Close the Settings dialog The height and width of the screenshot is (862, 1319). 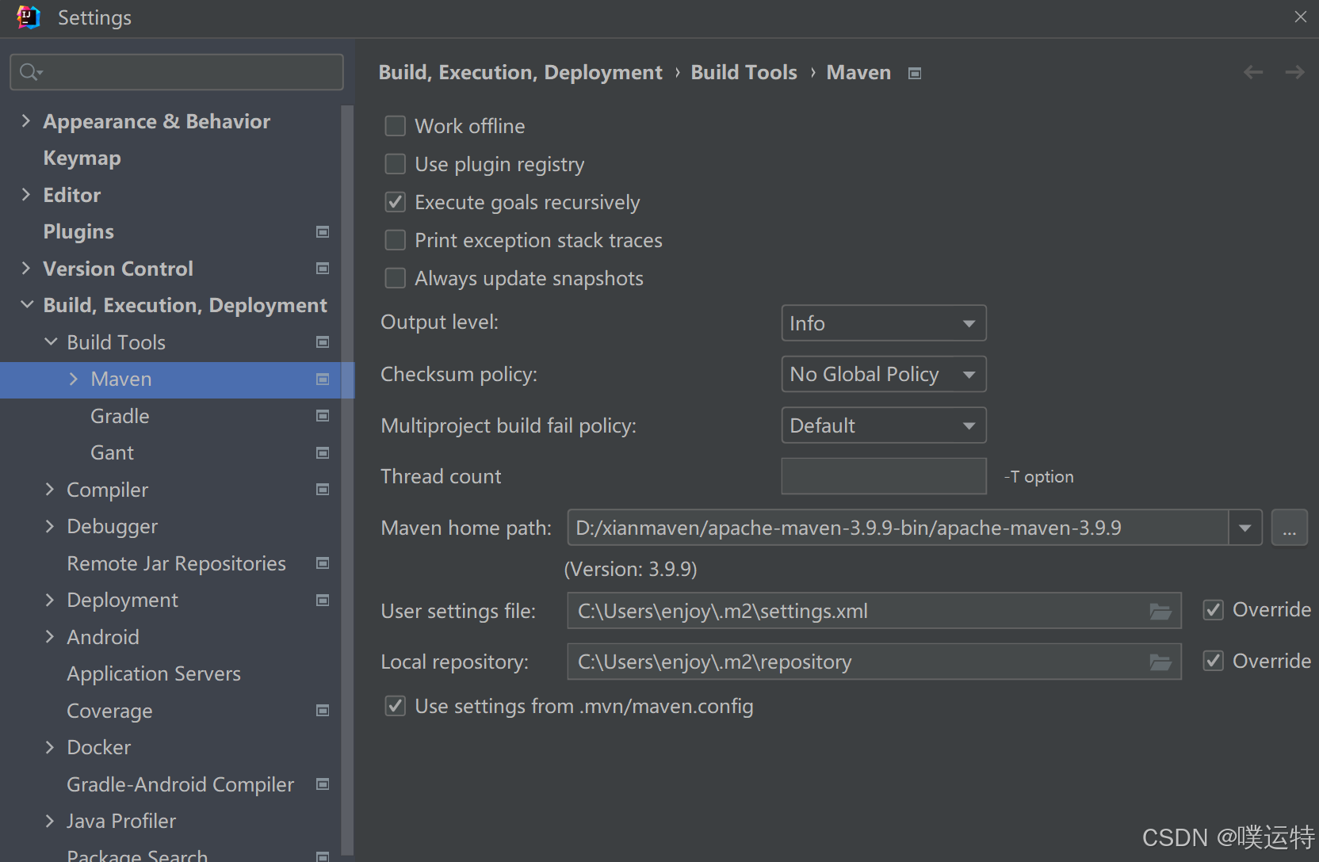(1301, 17)
